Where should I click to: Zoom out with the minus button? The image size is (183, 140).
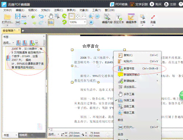[97, 16]
